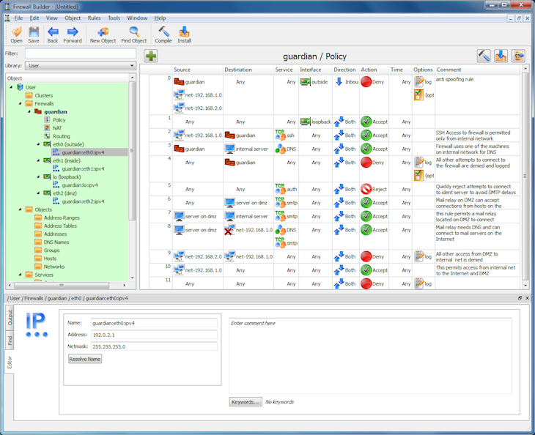Select the NAT item in the tree
535x435 pixels.
pyautogui.click(x=57, y=128)
